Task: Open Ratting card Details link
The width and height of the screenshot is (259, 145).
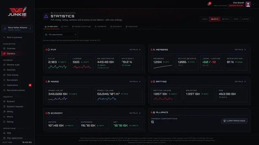Action: click(x=240, y=82)
